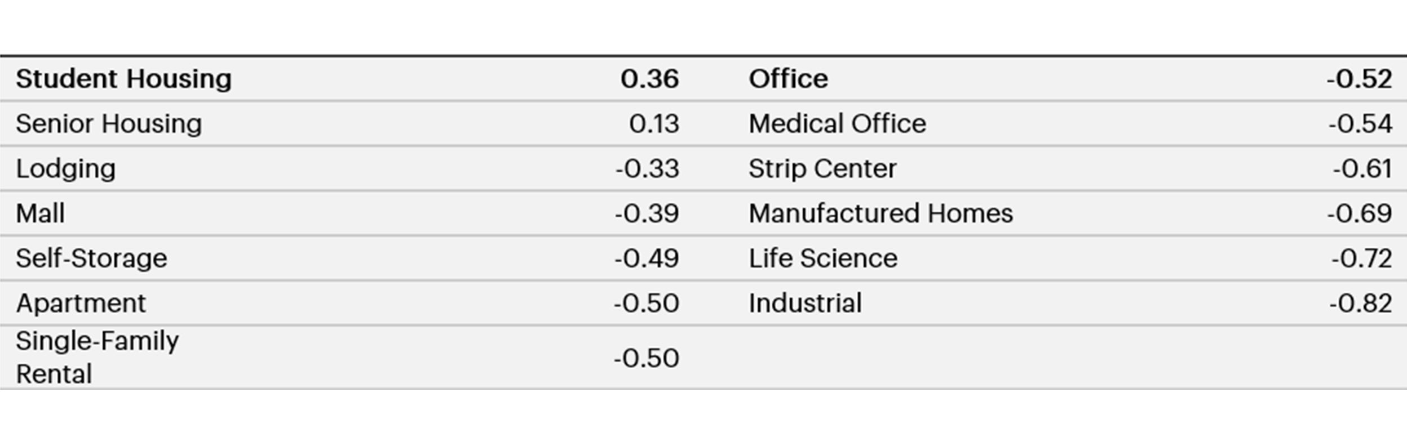Select the -0.49 Self-Storage value
This screenshot has height=442, width=1407.
[x=647, y=258]
